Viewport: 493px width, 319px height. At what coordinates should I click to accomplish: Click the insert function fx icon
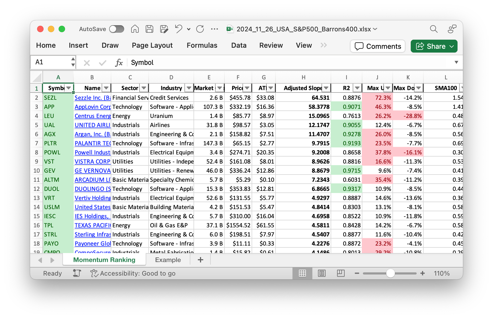tap(119, 63)
